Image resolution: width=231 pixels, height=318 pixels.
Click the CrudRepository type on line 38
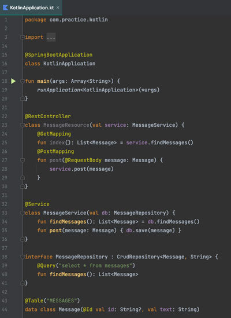pos(138,257)
